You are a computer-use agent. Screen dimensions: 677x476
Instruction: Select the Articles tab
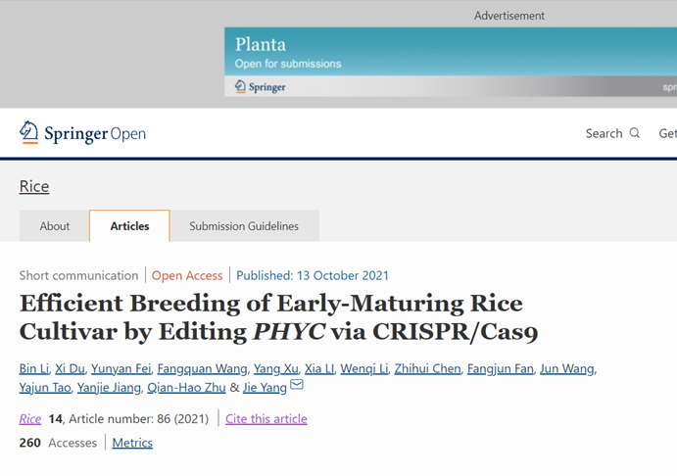[129, 225]
